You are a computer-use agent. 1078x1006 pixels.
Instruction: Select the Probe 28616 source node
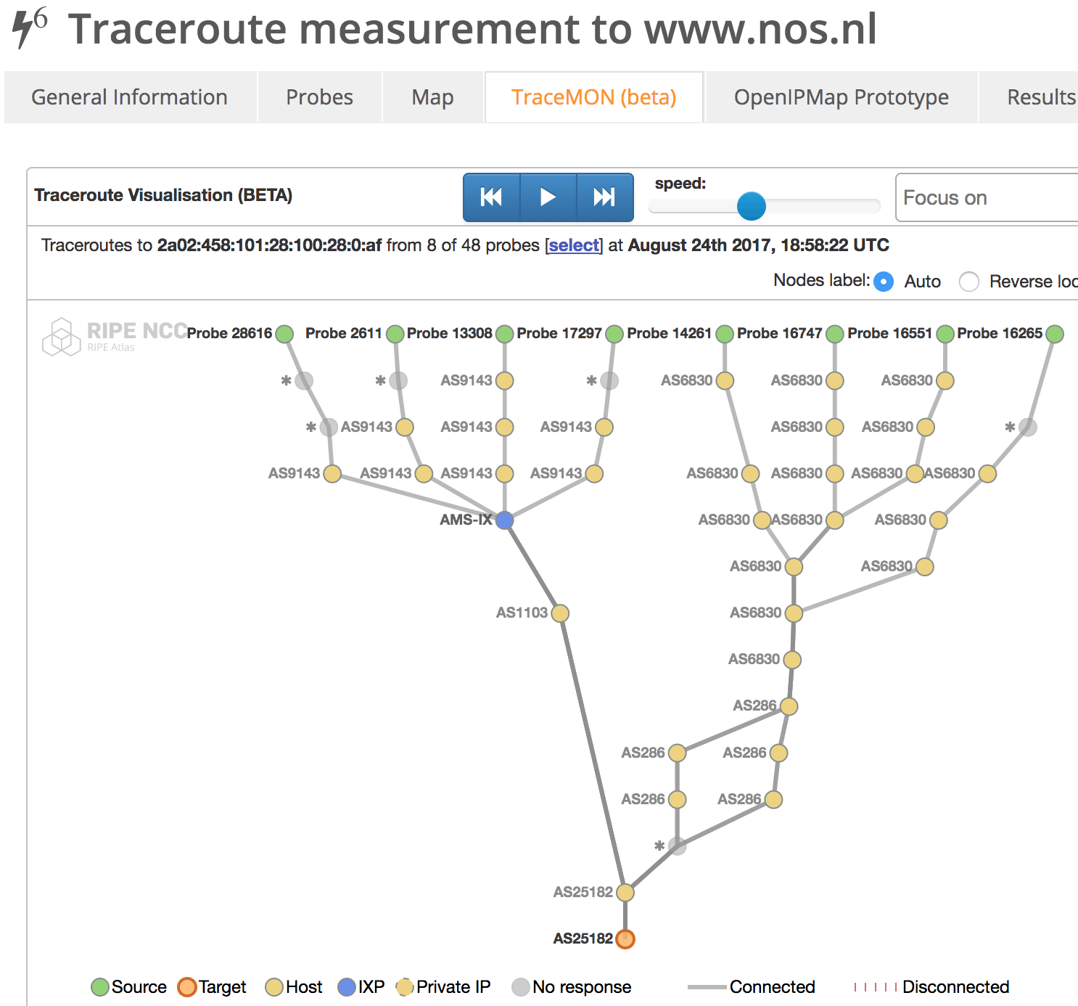coord(284,334)
